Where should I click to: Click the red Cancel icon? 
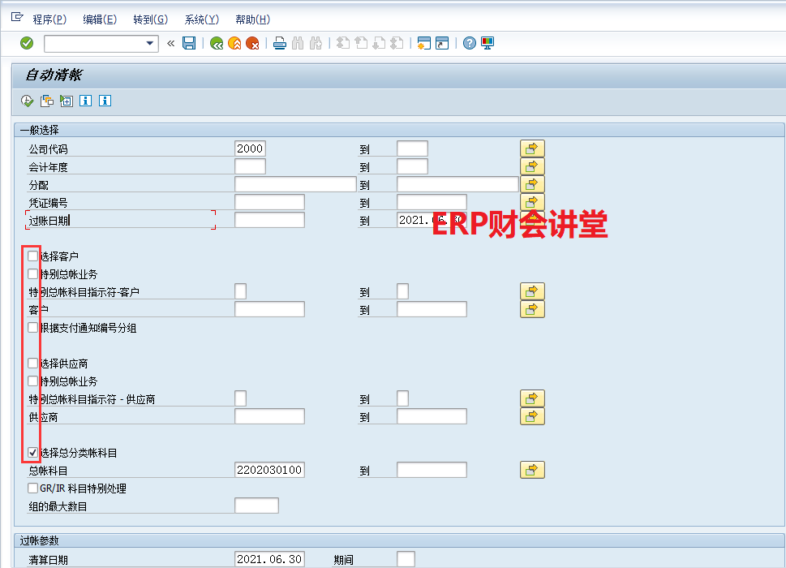pos(253,44)
